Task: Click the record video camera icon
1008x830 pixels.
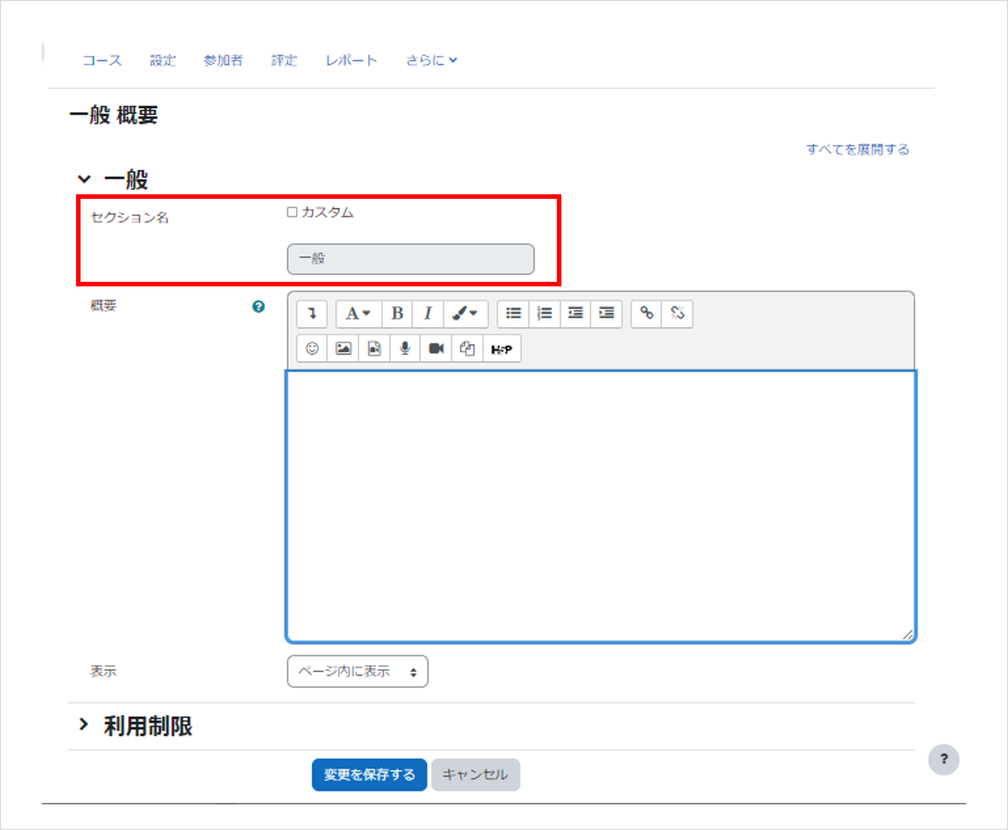Action: pos(436,348)
